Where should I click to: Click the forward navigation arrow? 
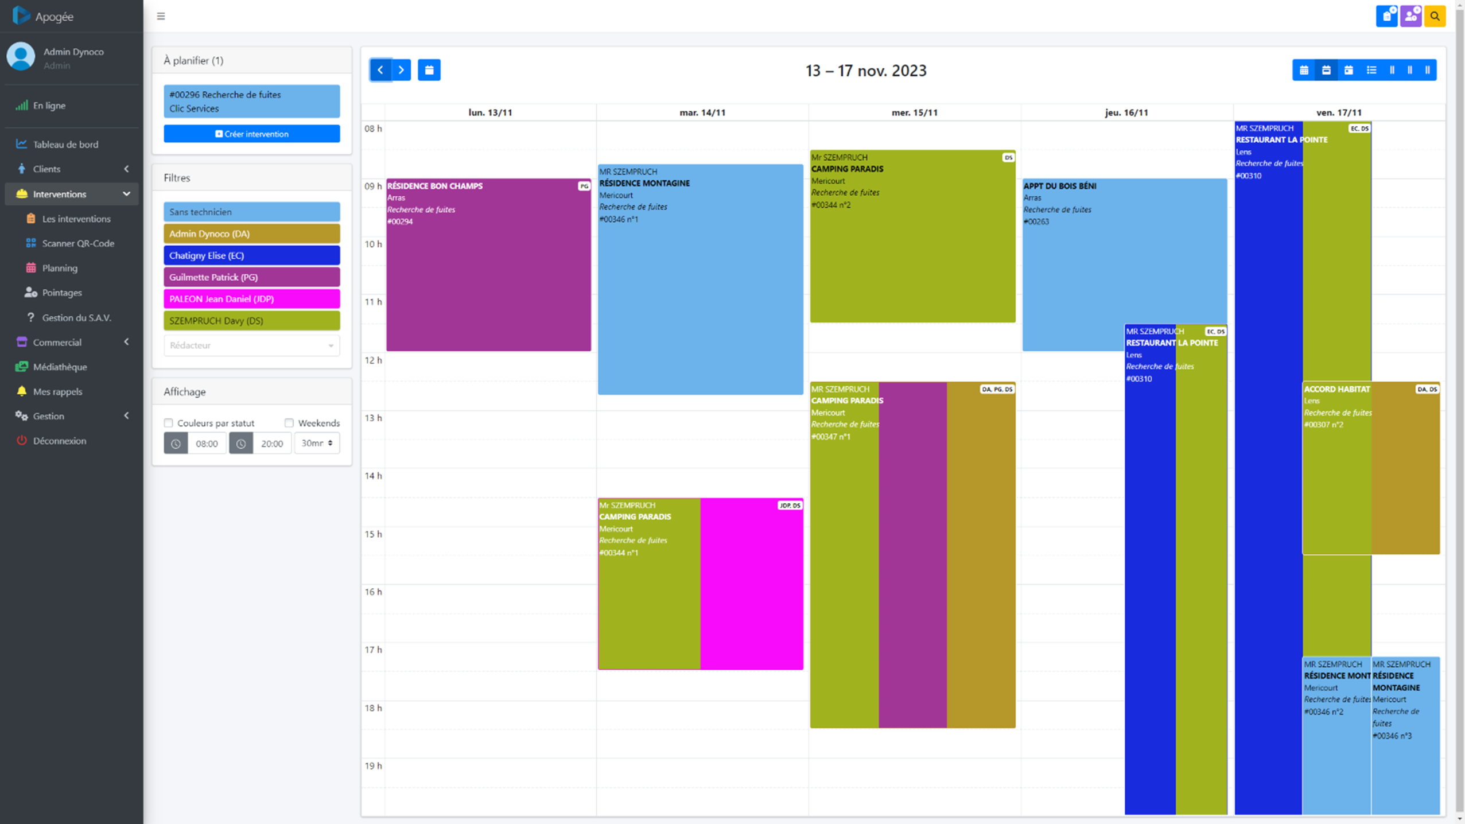(401, 69)
